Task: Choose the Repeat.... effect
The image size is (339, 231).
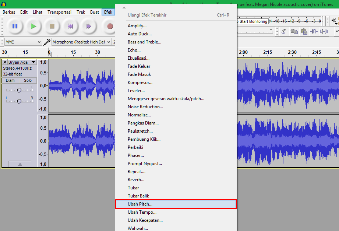Action: [x=176, y=172]
